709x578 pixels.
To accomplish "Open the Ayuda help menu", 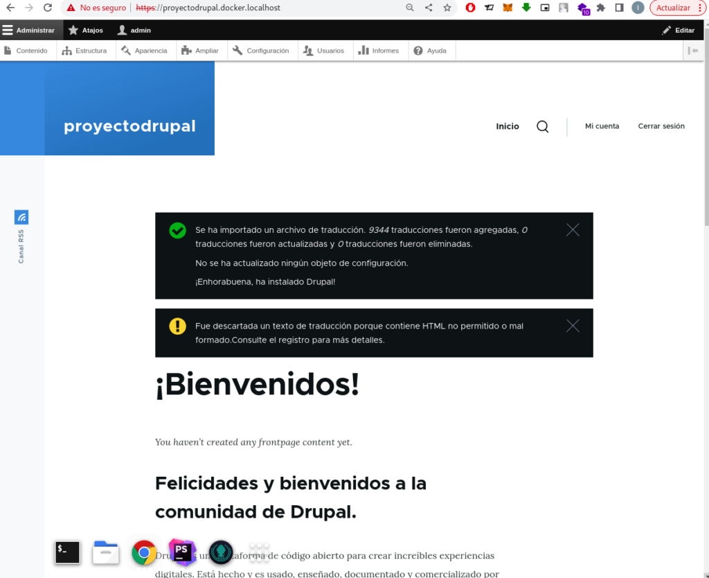I will (430, 51).
